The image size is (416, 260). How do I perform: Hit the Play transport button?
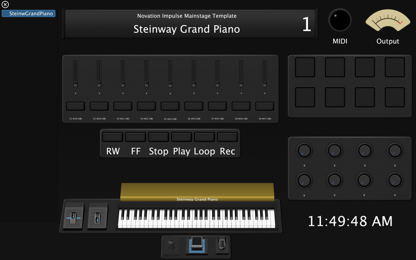click(x=182, y=137)
